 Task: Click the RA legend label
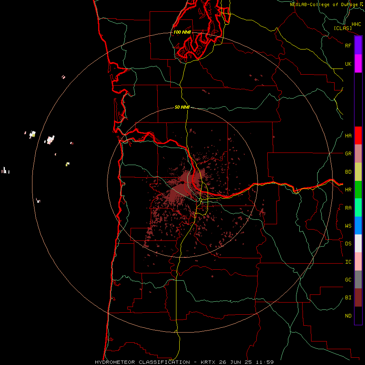click(348, 208)
